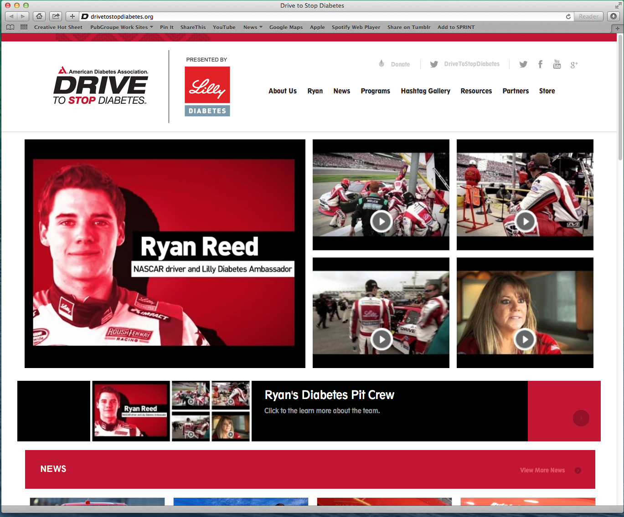The image size is (624, 517).
Task: Go forward with the Safari forward arrow
Action: tap(23, 16)
